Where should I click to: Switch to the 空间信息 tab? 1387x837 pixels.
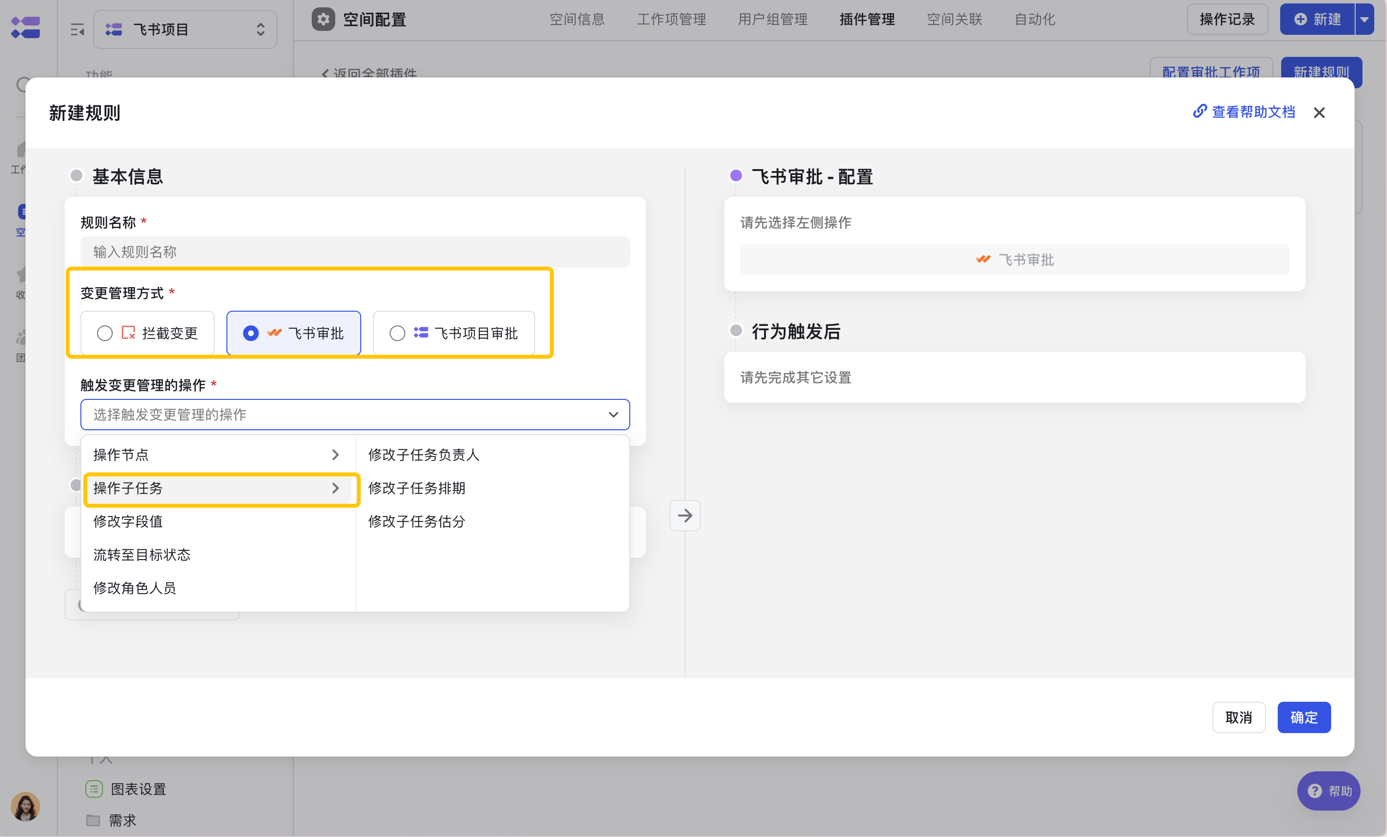577,19
